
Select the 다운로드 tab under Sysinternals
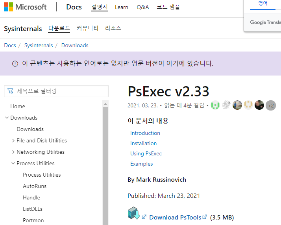59,28
